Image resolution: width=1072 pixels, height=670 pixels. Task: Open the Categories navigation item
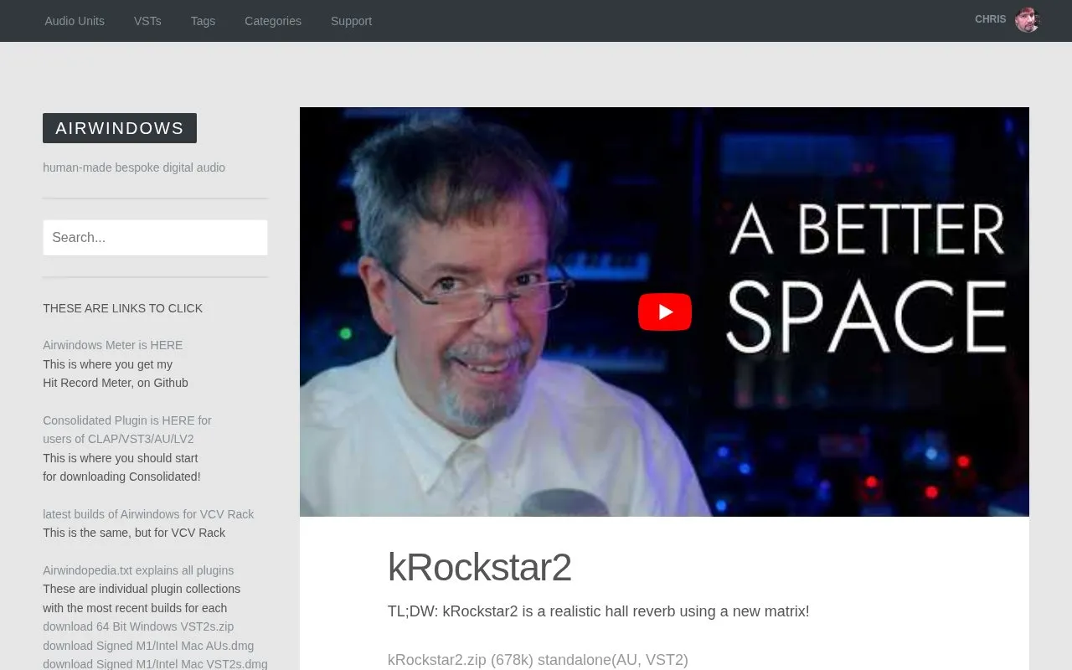click(273, 21)
